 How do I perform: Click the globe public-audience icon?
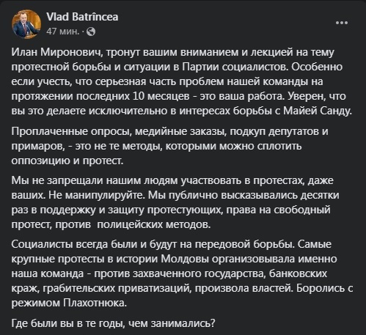pos(91,32)
